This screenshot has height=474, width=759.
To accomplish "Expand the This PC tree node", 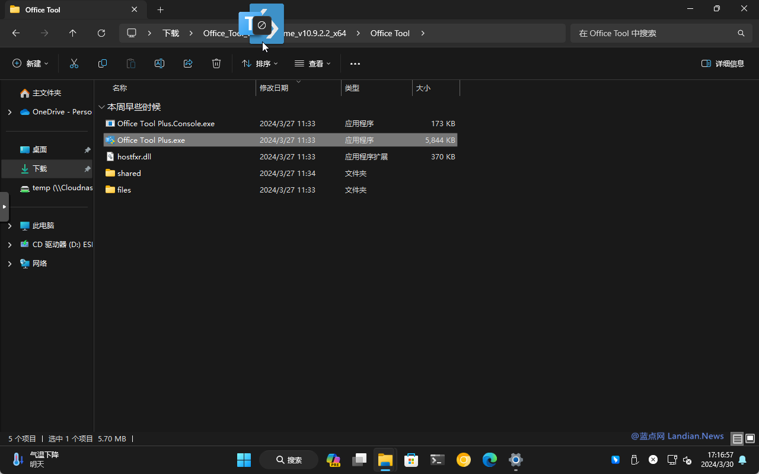I will [x=9, y=226].
